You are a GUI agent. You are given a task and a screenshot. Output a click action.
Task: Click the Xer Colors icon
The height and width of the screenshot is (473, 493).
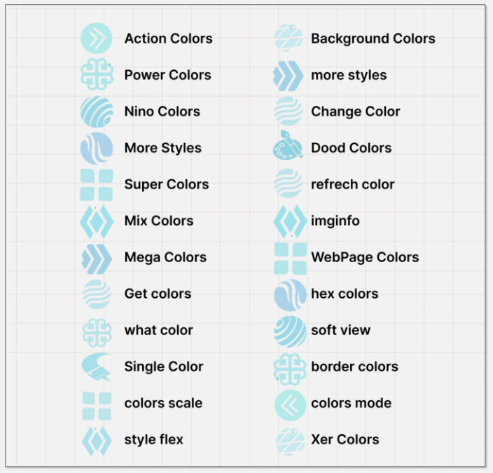click(x=288, y=440)
